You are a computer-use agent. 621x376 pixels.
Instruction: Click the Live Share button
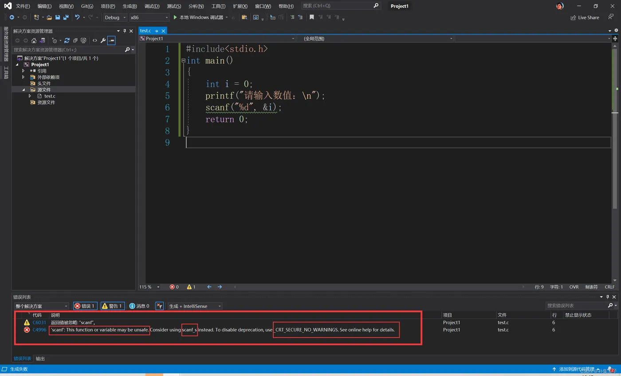point(585,17)
